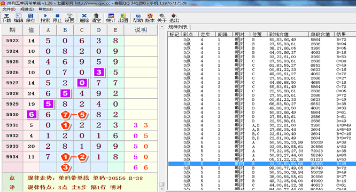Select the row with 单码合值 58240
The height and width of the screenshot is (192, 356).
pyautogui.click(x=262, y=155)
